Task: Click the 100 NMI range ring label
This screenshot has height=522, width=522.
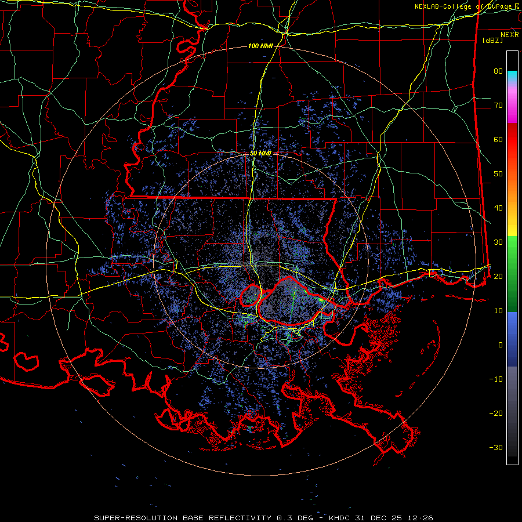Action: click(x=260, y=46)
